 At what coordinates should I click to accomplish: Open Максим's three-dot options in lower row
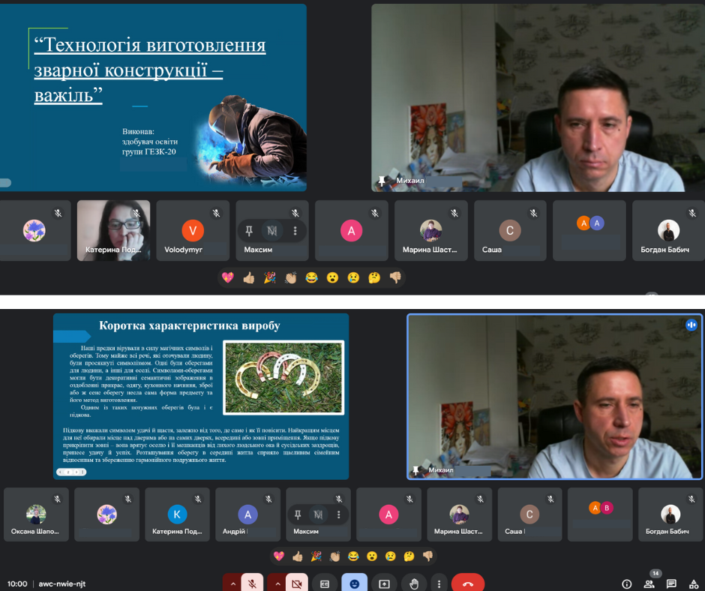point(338,514)
